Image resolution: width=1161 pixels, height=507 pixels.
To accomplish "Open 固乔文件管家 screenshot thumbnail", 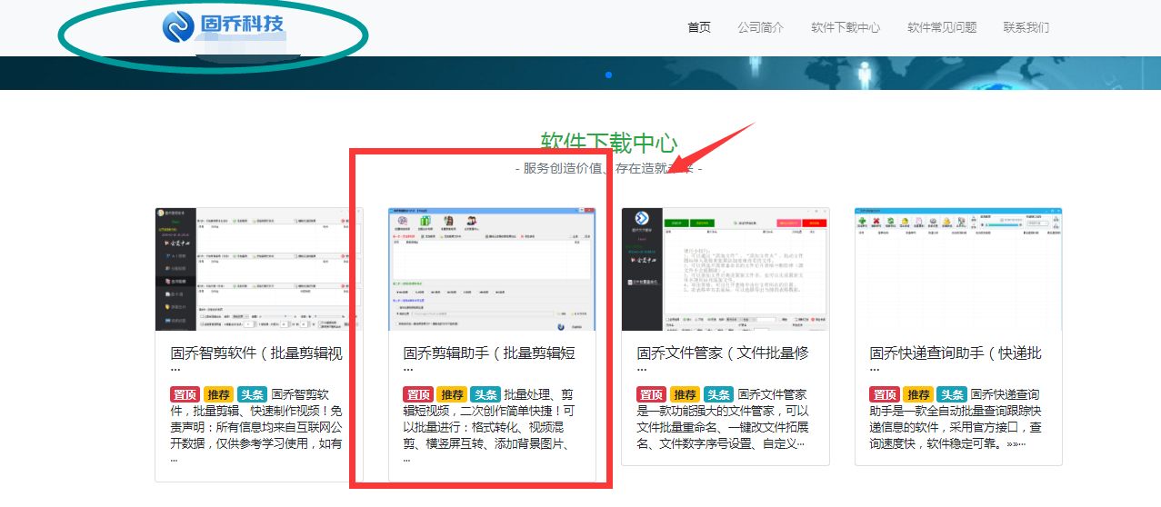I will pyautogui.click(x=725, y=269).
